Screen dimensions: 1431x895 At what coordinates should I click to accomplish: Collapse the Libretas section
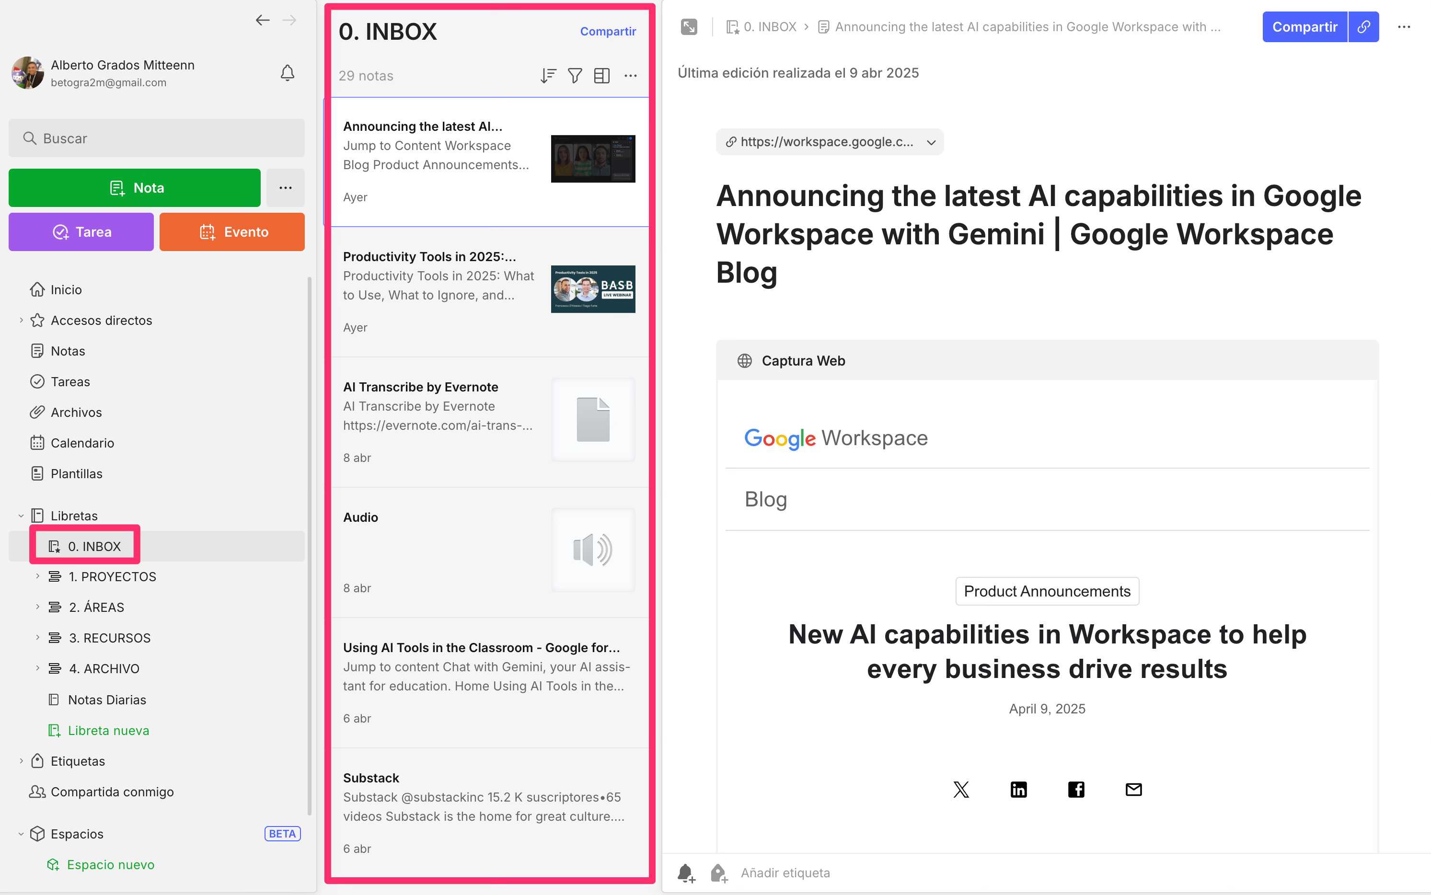21,516
